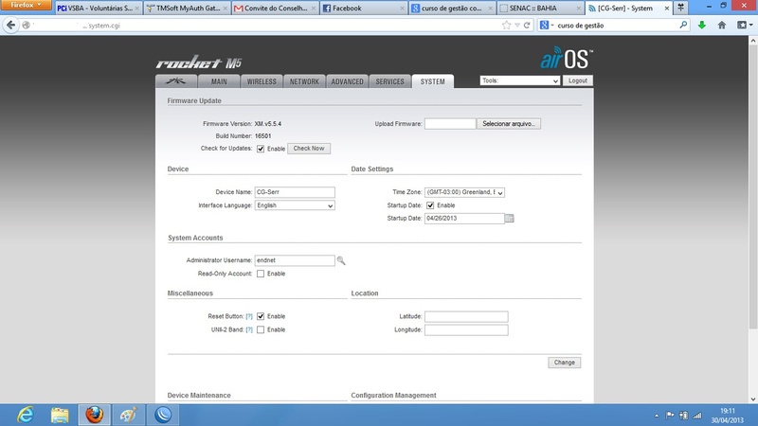Image resolution: width=758 pixels, height=426 pixels.
Task: Click the Latitude field
Action: point(466,316)
